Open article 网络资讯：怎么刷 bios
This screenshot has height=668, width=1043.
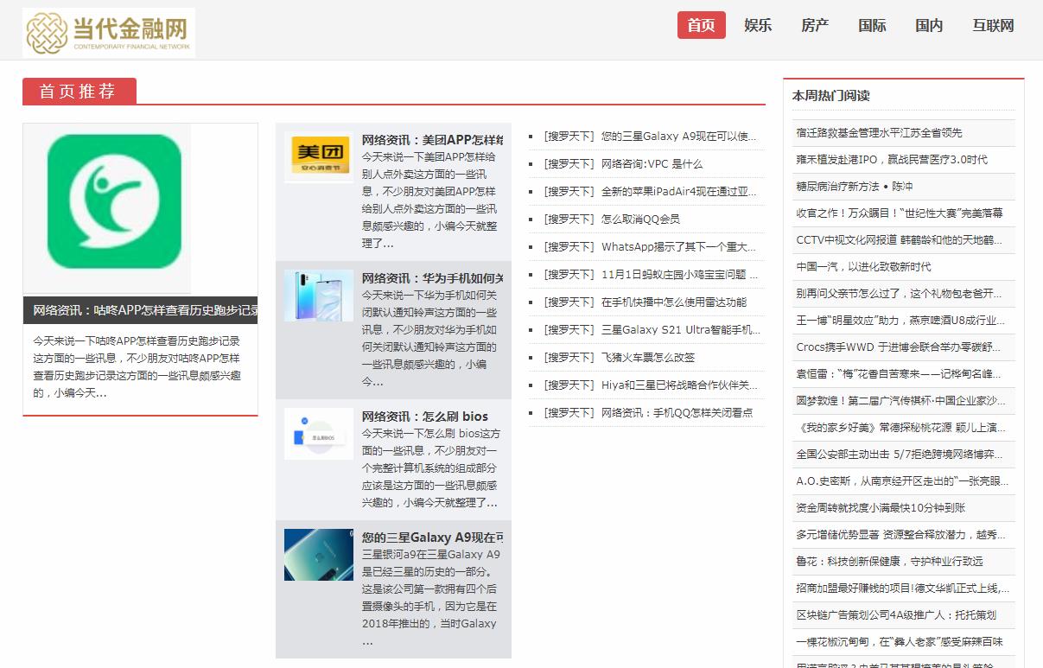click(x=425, y=417)
